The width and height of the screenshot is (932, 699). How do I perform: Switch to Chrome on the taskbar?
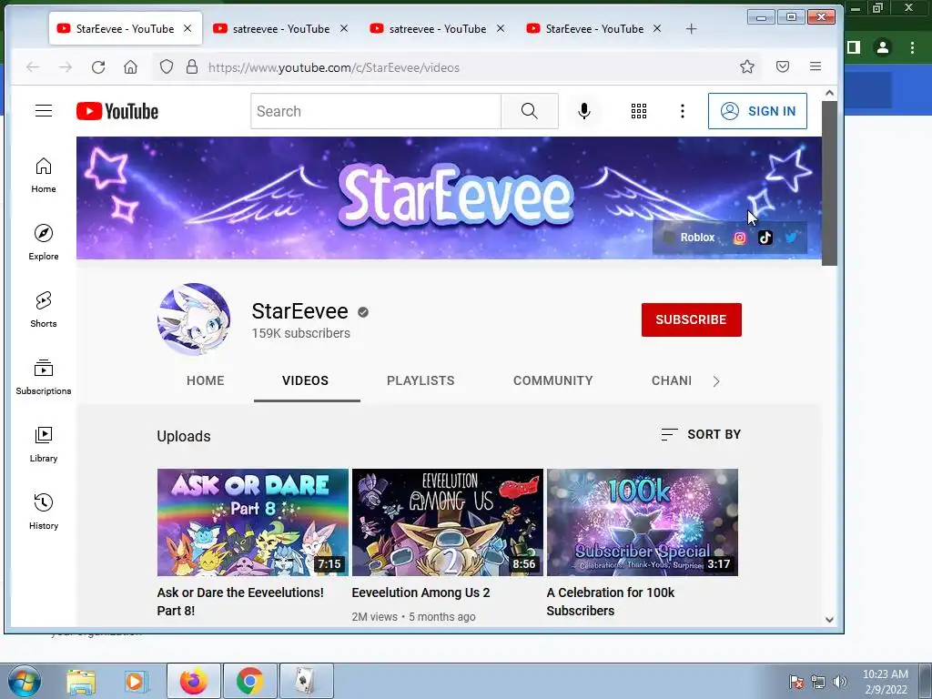point(249,681)
